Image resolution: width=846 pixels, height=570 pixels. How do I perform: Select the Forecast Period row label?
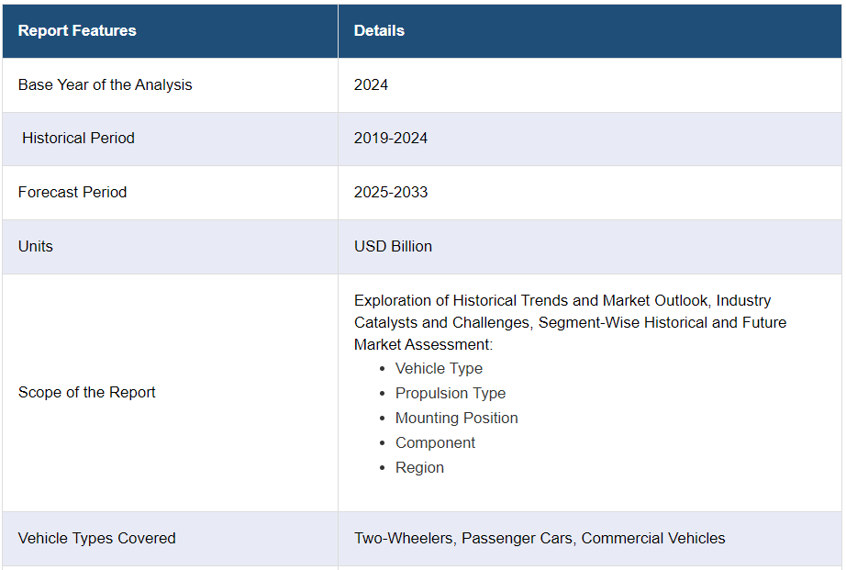(x=72, y=192)
